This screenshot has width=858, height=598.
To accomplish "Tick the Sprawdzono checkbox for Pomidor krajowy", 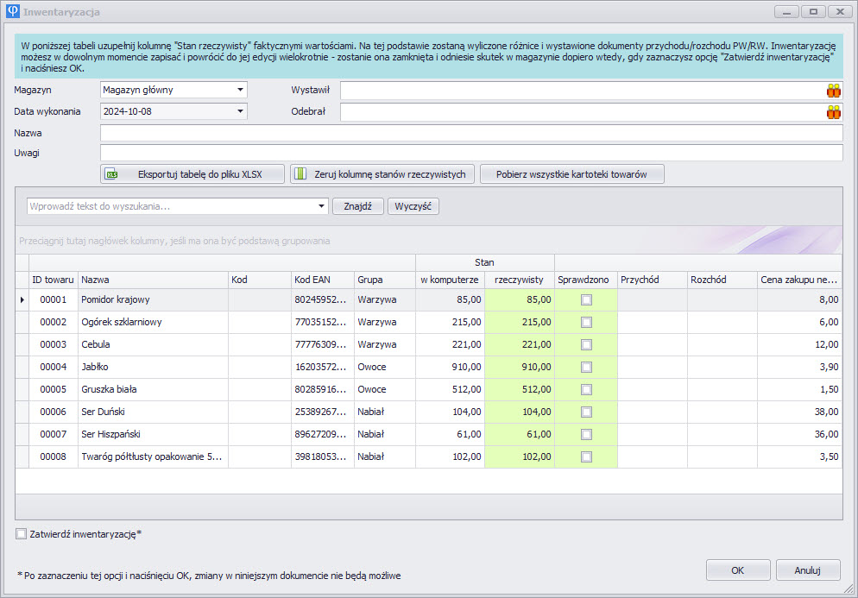I will (586, 299).
